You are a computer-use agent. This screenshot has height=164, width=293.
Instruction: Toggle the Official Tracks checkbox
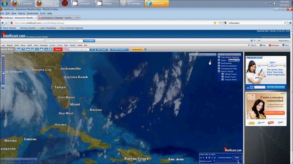[222, 74]
